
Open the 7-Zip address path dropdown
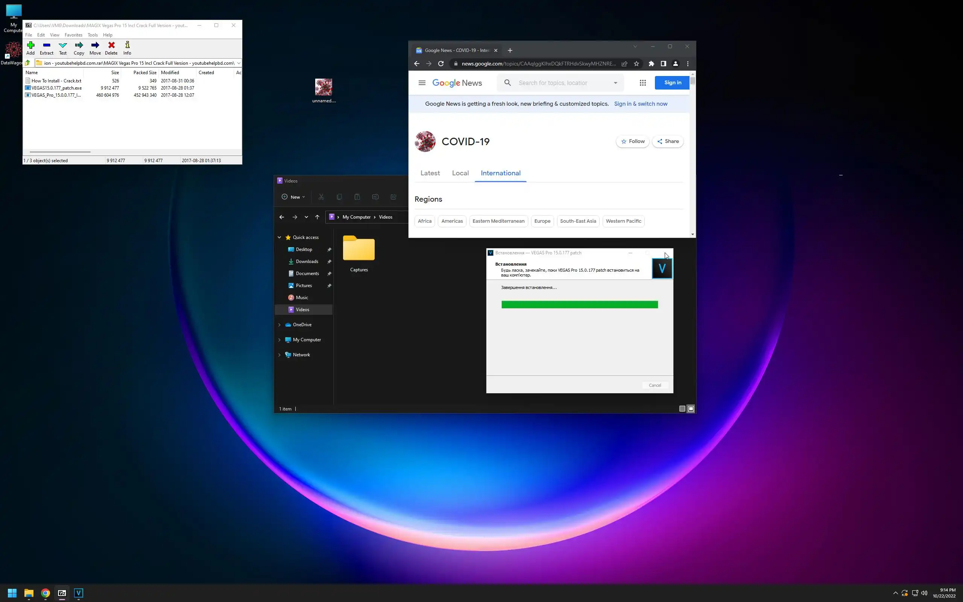(x=238, y=63)
